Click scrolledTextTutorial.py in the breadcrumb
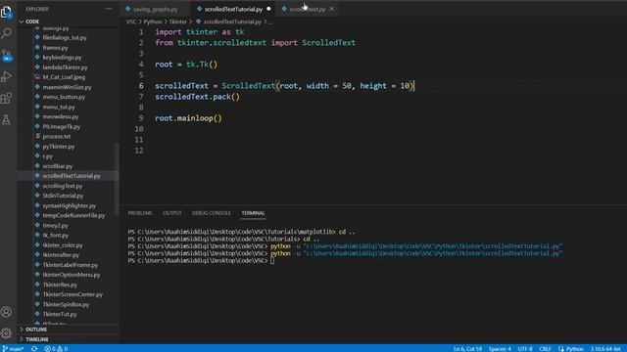The image size is (627, 352). click(x=232, y=22)
